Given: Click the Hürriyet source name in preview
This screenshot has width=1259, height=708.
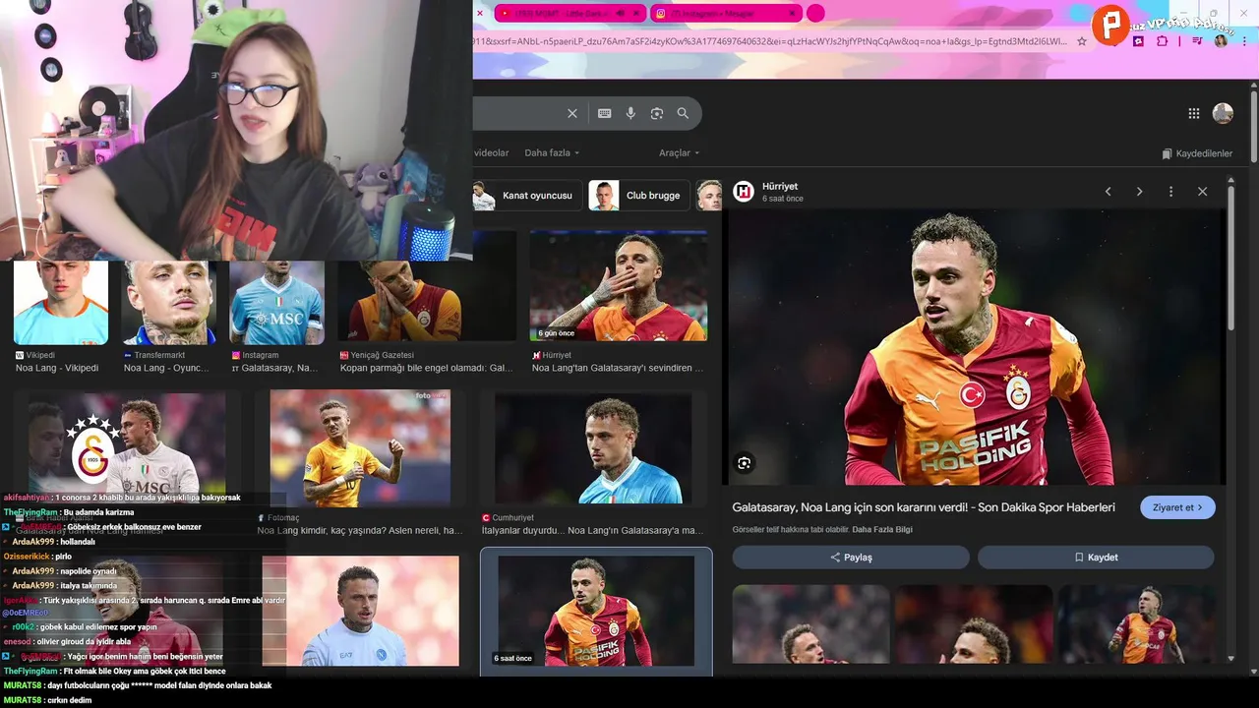Looking at the screenshot, I should click(x=780, y=186).
